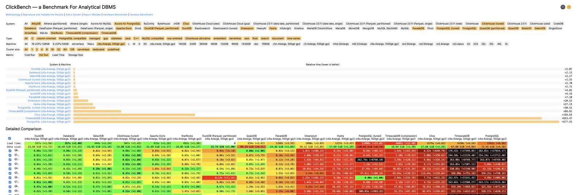The image size is (584, 195).
Task: Select the c6a.metal, 500gb gp2 machine
Action: coord(162,44)
